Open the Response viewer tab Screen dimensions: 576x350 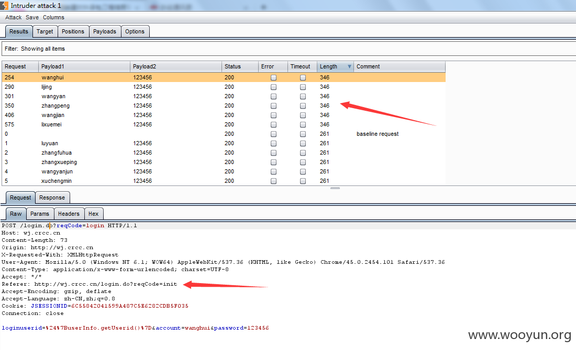click(52, 197)
